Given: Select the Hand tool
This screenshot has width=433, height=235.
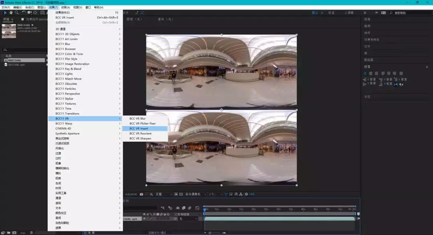Looking at the screenshot, I should pos(11,13).
